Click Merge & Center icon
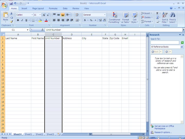Image resolution: width=185 pixels, height=139 pixels. [77, 20]
